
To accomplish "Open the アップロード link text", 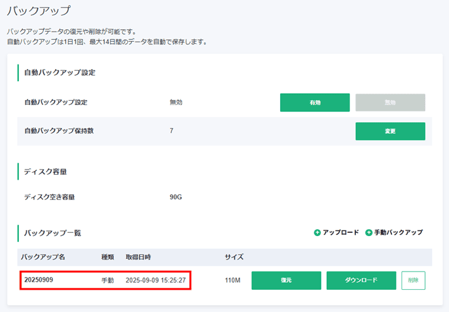I will click(x=341, y=233).
